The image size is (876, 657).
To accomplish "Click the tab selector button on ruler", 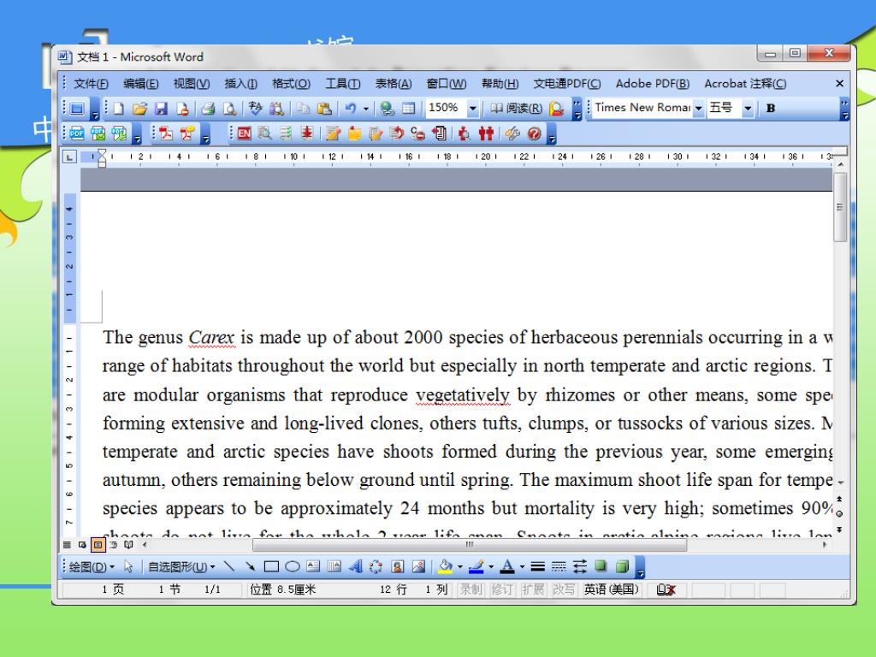I will pyautogui.click(x=68, y=157).
